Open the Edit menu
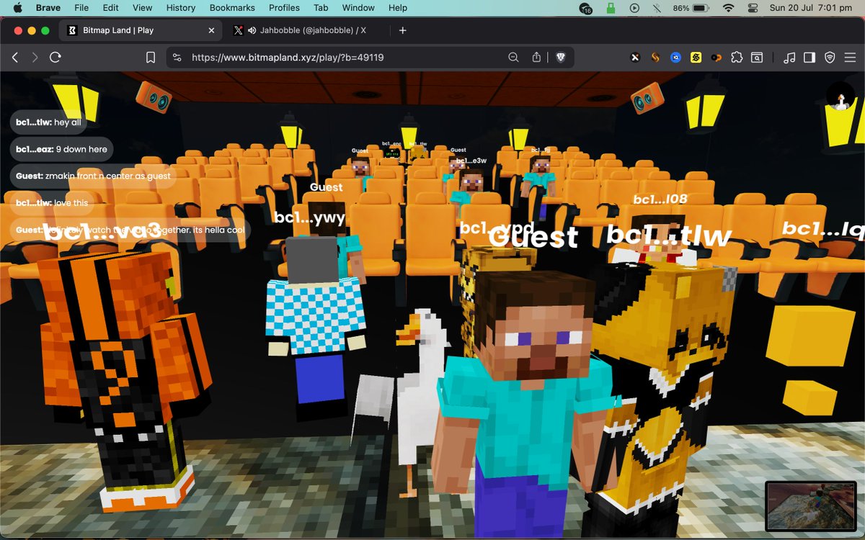Image resolution: width=865 pixels, height=540 pixels. click(x=110, y=8)
